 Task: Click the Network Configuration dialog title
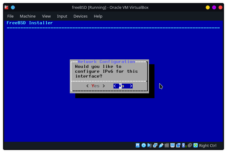coord(106,62)
